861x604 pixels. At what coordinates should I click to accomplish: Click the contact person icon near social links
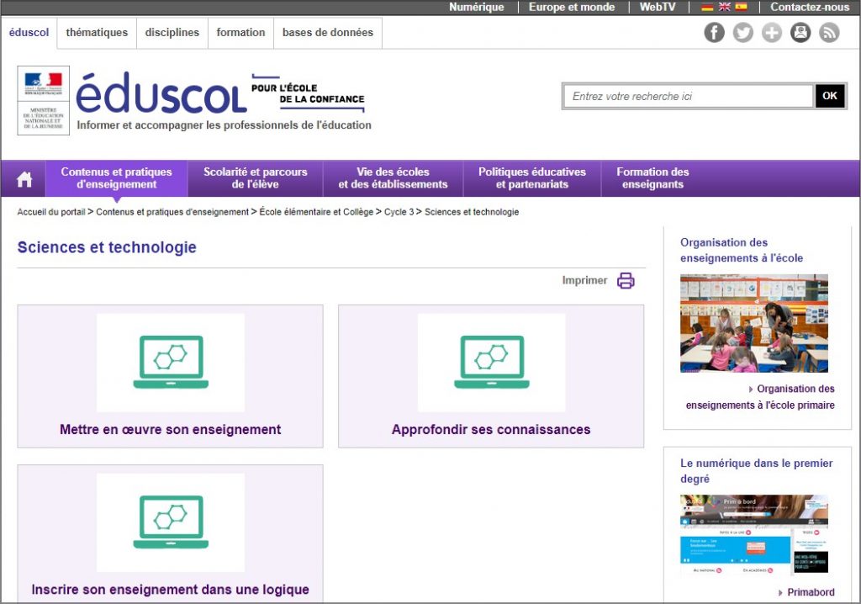[800, 32]
